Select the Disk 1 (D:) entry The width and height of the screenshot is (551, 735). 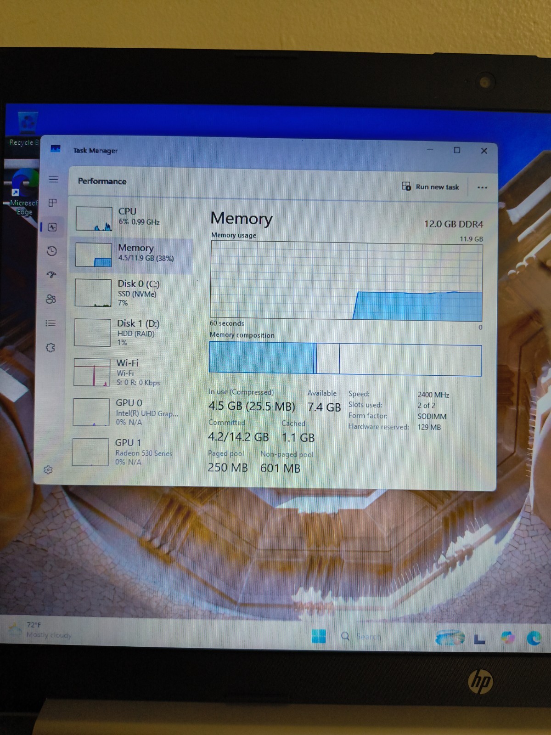coord(131,333)
